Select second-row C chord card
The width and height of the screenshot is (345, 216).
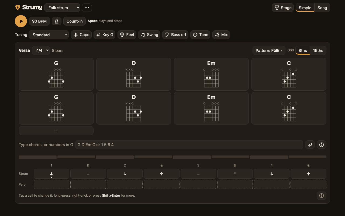click(x=289, y=108)
